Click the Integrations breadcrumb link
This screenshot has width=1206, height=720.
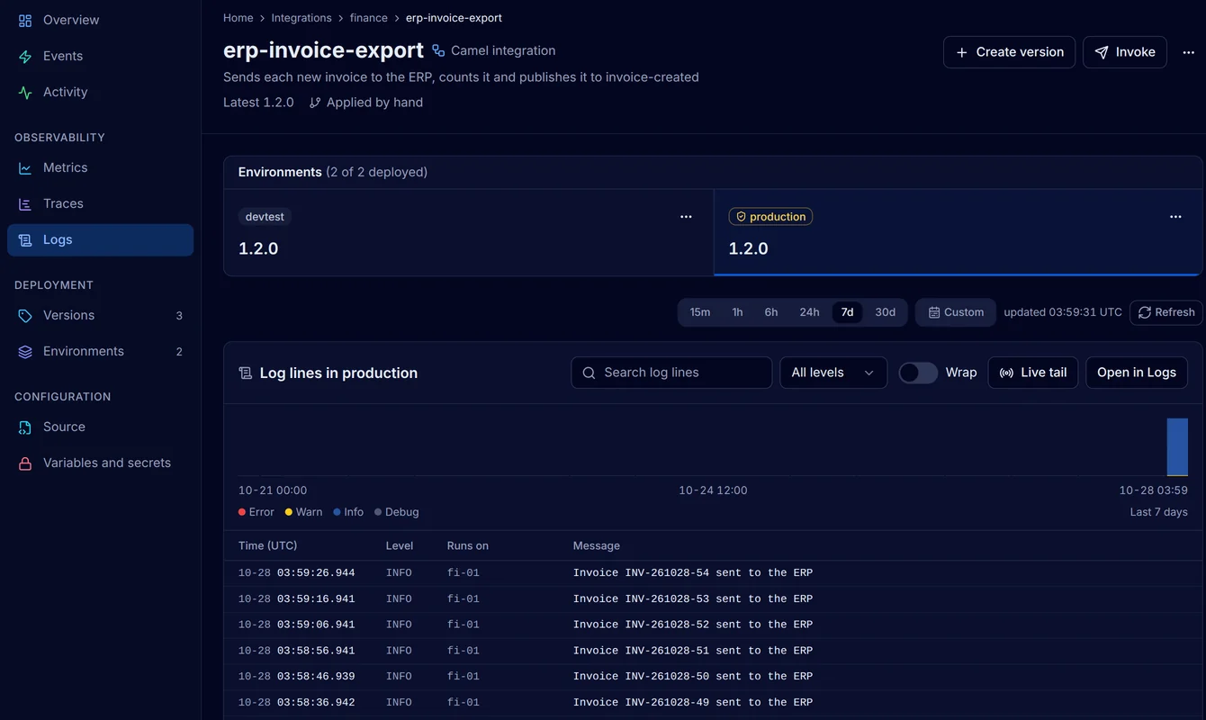coord(301,18)
